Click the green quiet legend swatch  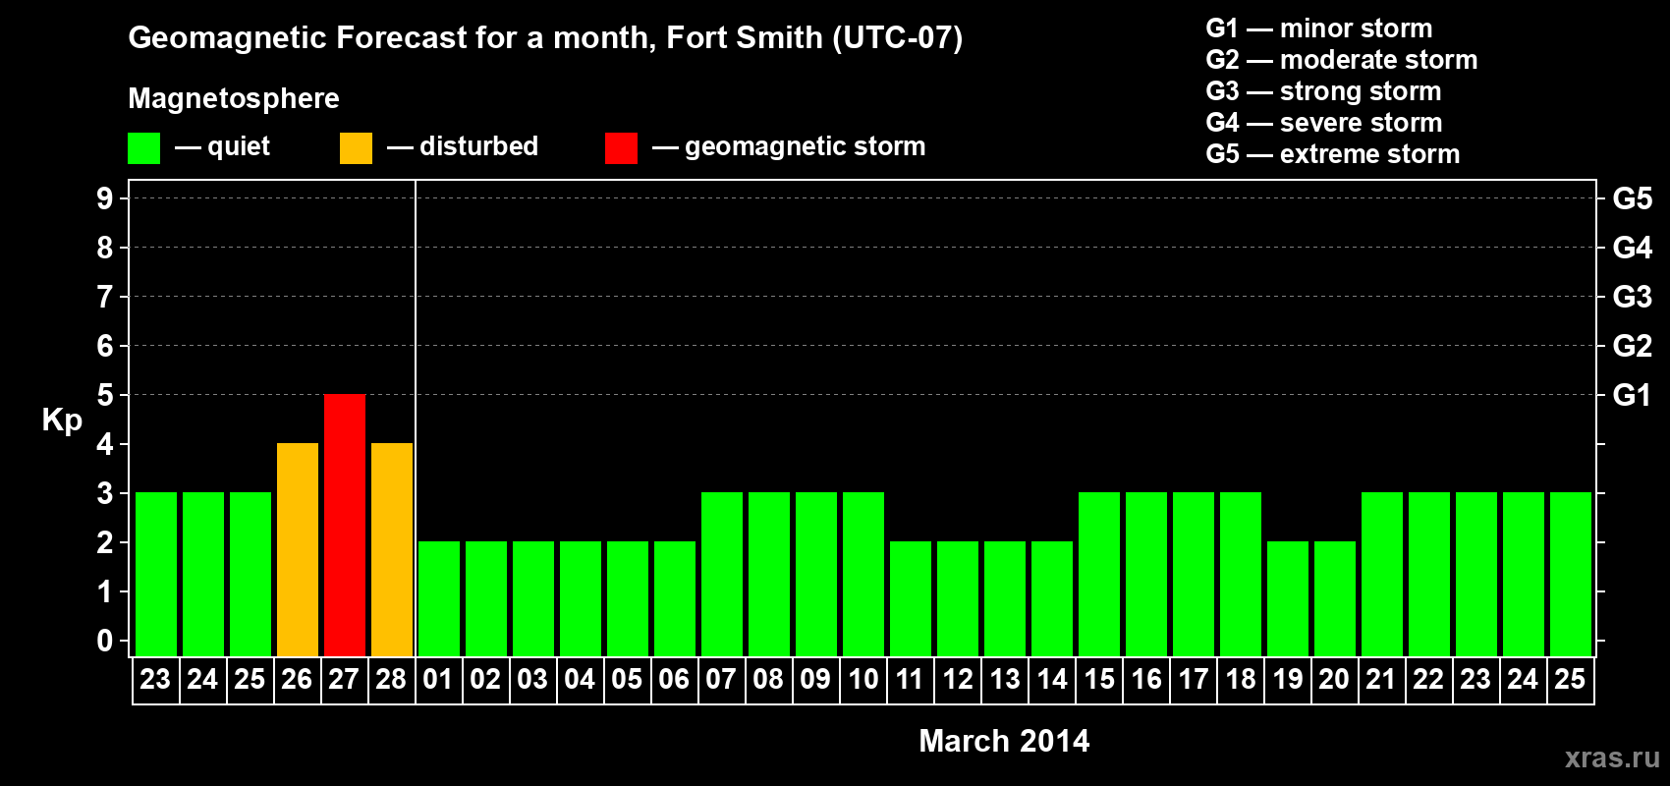(x=144, y=148)
